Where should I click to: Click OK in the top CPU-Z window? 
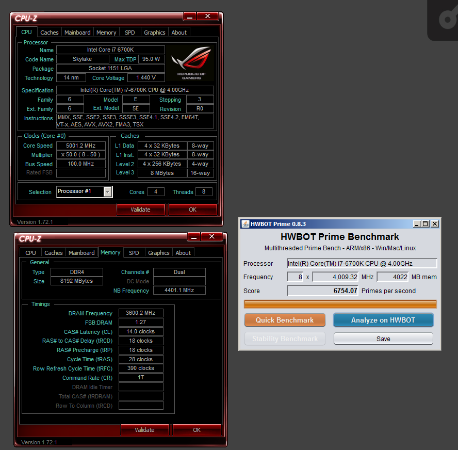[x=193, y=210]
